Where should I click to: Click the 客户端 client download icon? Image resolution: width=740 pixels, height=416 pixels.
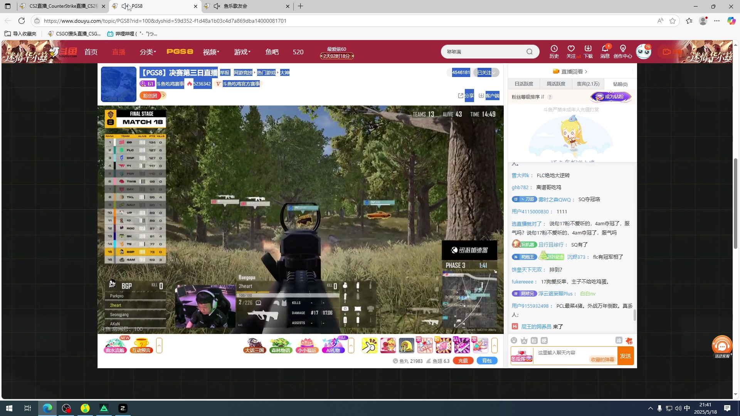tap(489, 96)
